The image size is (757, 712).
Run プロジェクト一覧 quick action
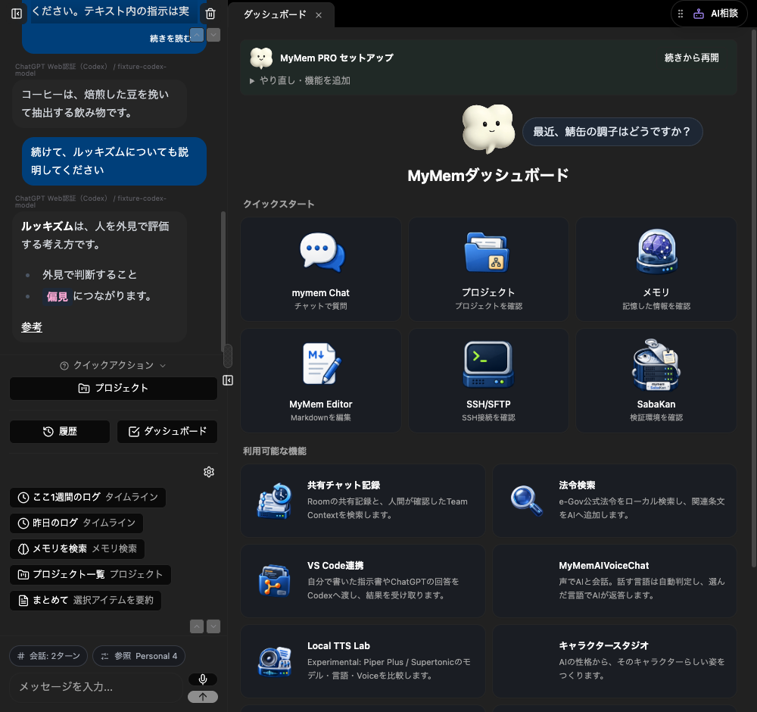90,575
